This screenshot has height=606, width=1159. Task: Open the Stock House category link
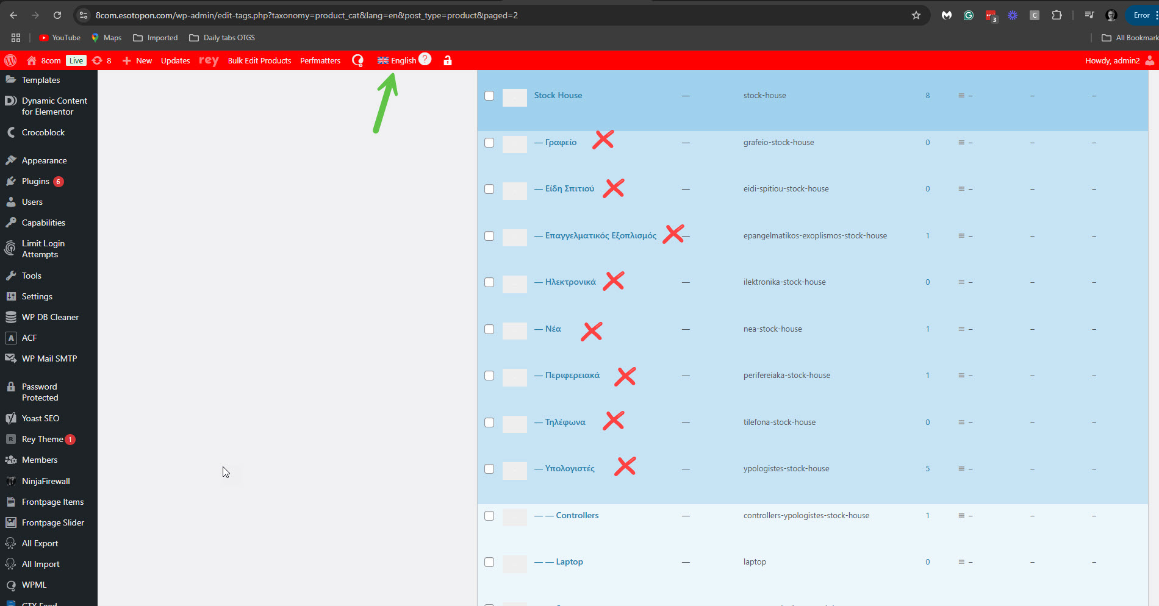click(x=558, y=95)
